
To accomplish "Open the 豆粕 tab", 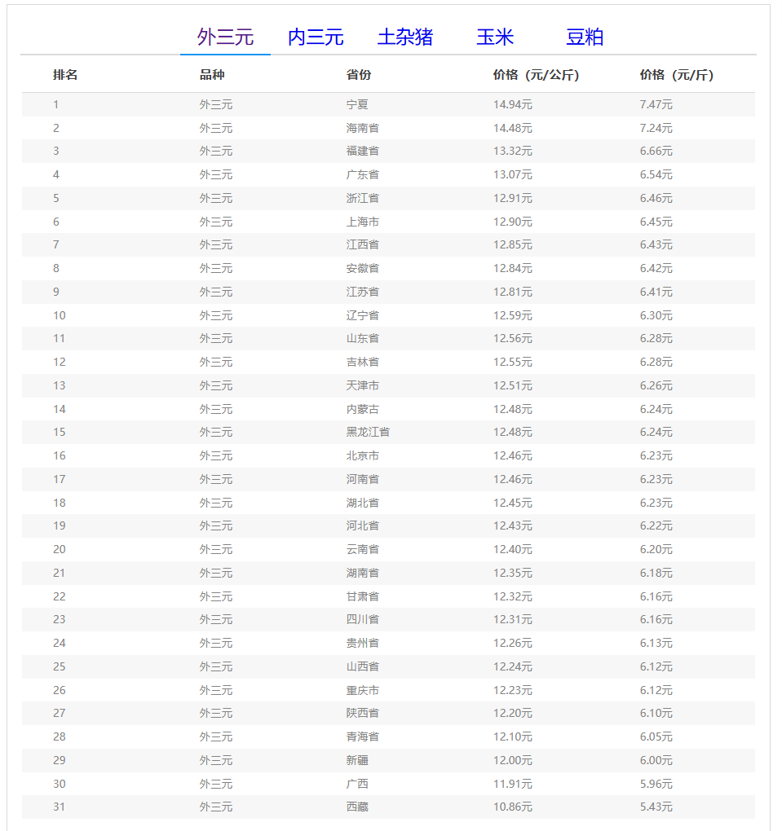I will [585, 37].
